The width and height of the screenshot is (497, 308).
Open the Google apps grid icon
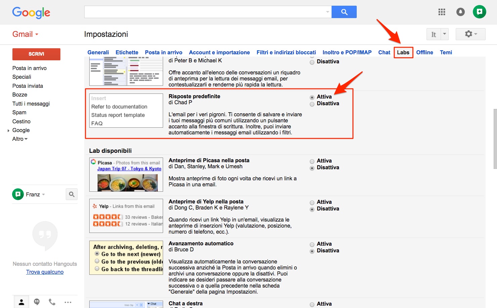click(x=442, y=12)
